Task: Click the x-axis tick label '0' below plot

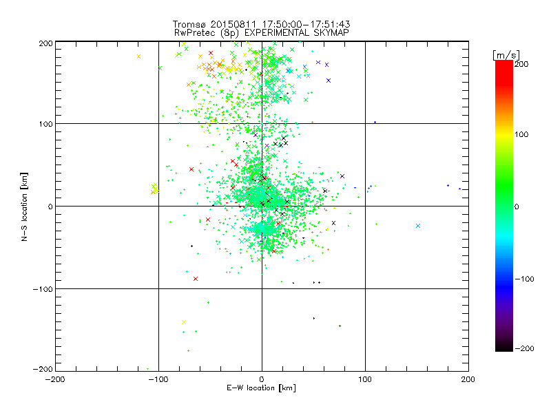Action: click(262, 379)
